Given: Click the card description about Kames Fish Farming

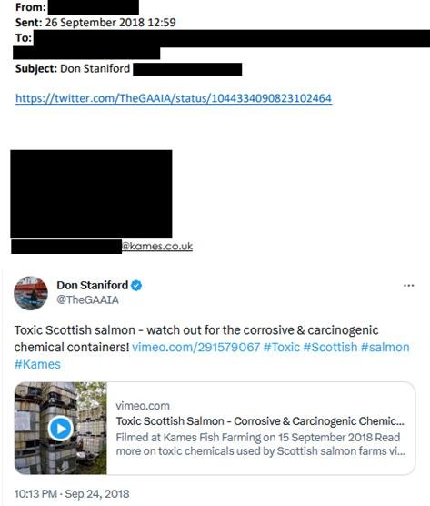Looking at the screenshot, I should click(260, 444).
